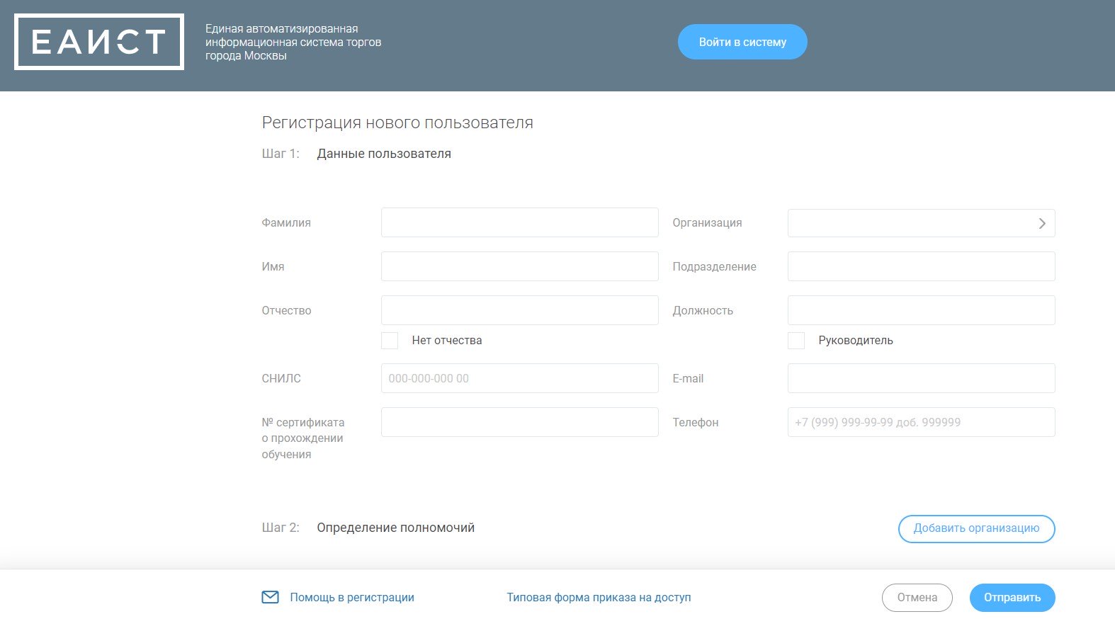Click the СНИЛС input field

click(x=520, y=378)
